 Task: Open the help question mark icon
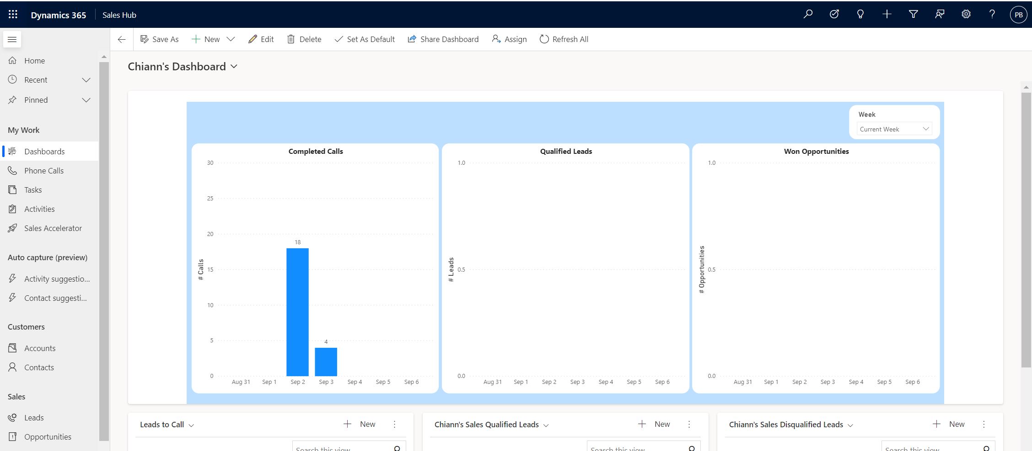tap(992, 14)
